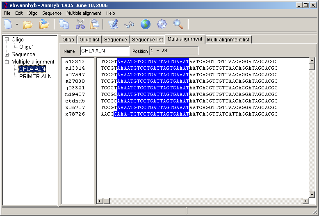Click the New document icon
The height and width of the screenshot is (216, 319).
click(x=8, y=25)
